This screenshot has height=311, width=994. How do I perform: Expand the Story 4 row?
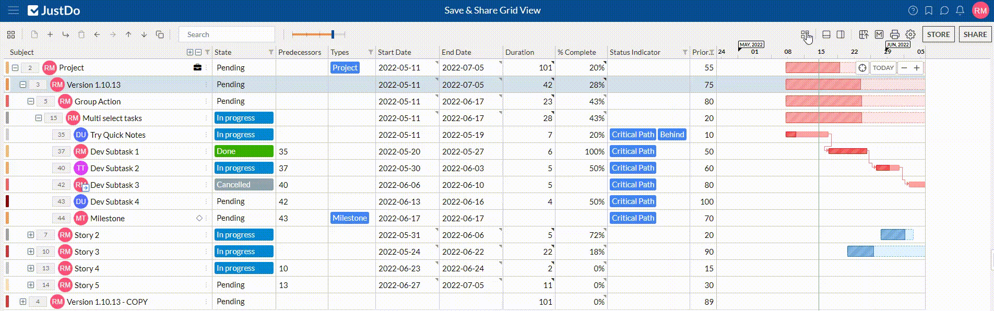click(x=31, y=268)
